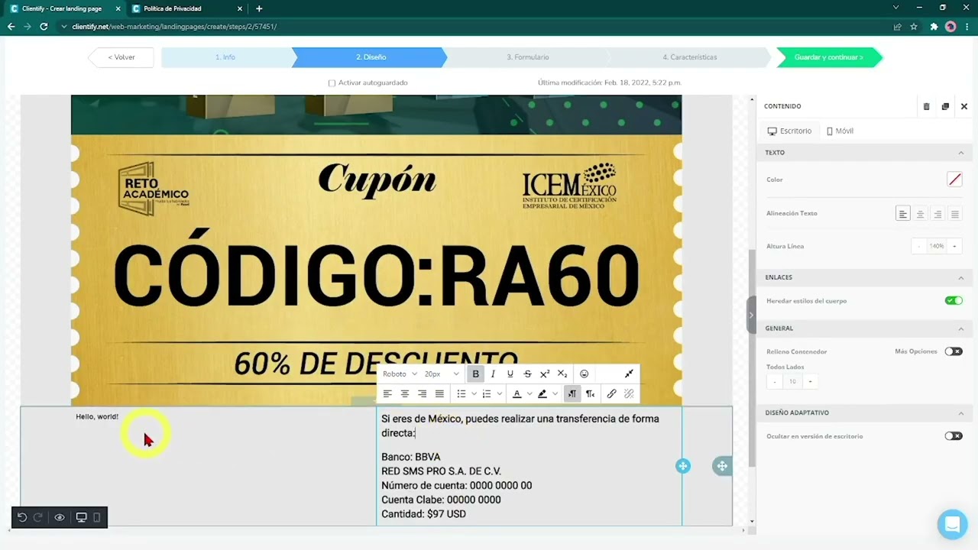Justify text in the floating toolbar

tap(439, 394)
